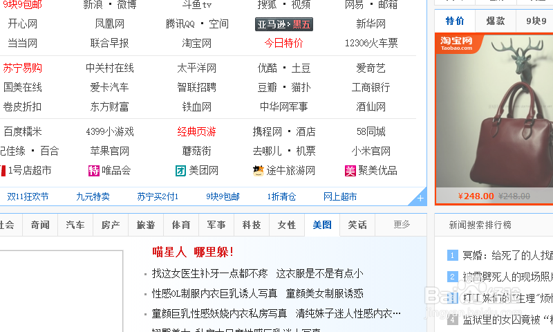Viewport: 553px width, 332px height.
Task: Switch to the 9块9 shopping tab
Action: pyautogui.click(x=535, y=21)
